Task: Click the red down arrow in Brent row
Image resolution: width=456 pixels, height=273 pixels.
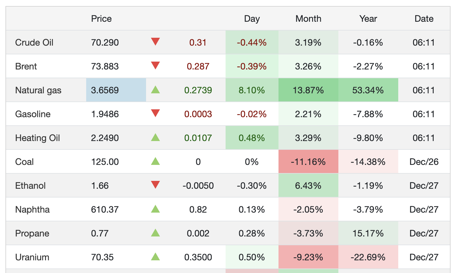Action: (x=155, y=66)
